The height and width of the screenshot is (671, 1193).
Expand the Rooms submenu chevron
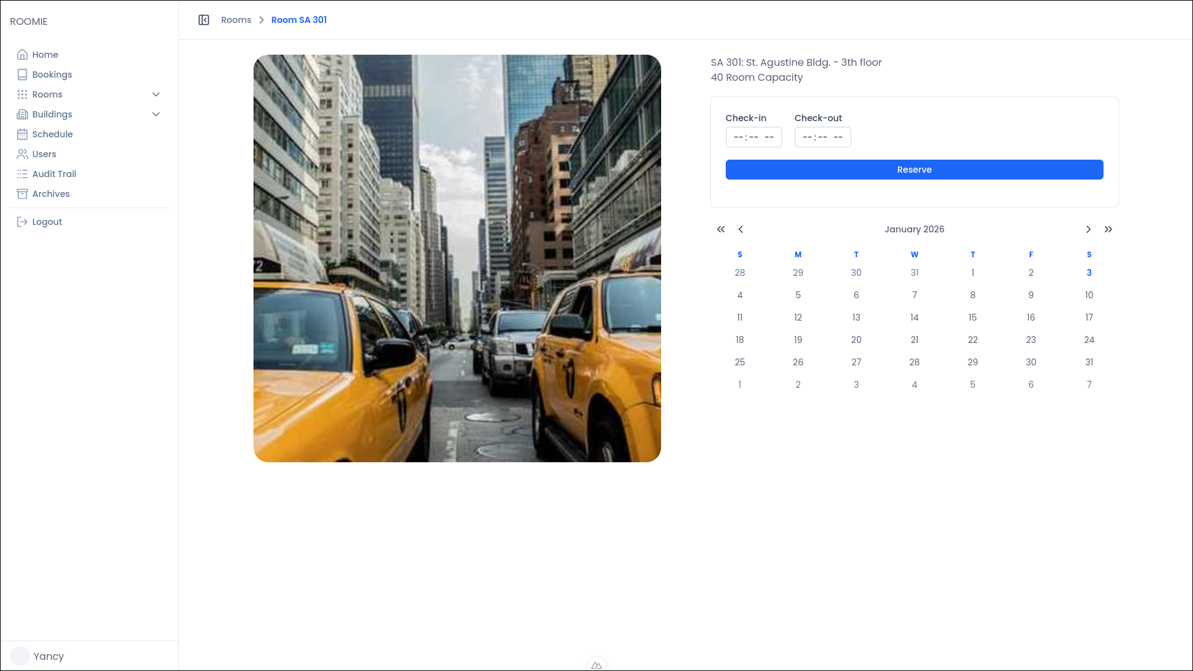[x=156, y=94]
